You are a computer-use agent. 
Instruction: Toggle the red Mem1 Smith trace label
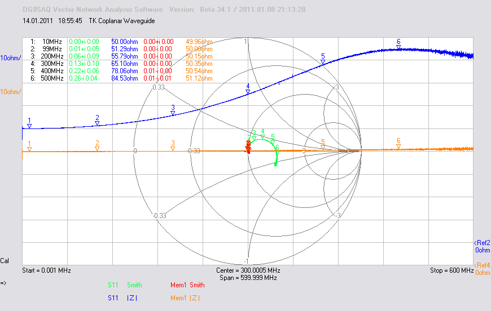187,285
